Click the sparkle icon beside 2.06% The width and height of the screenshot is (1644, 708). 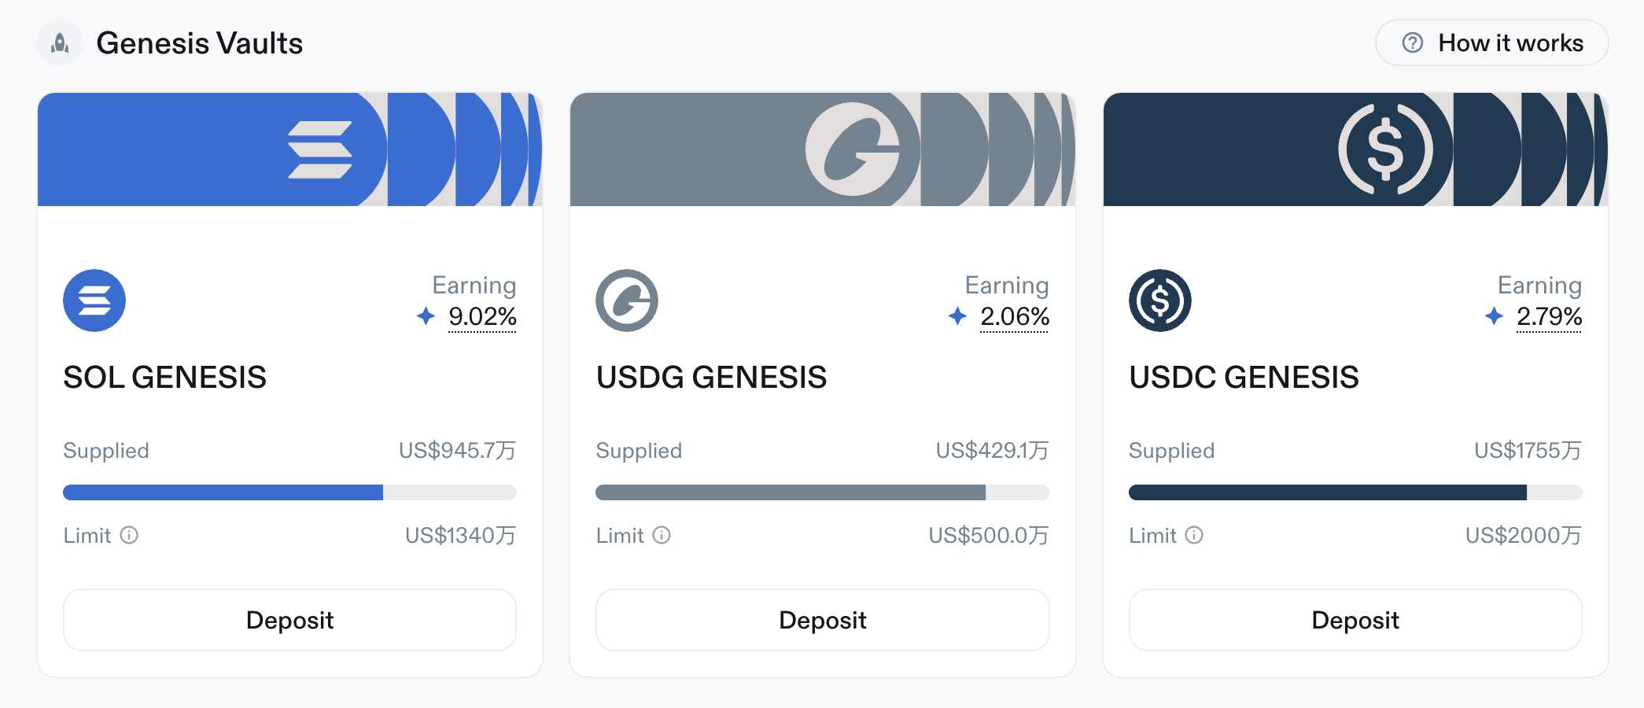[957, 316]
